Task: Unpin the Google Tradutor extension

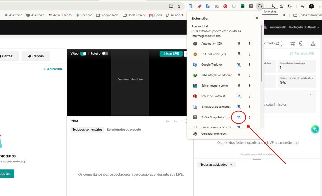Action: point(239,65)
